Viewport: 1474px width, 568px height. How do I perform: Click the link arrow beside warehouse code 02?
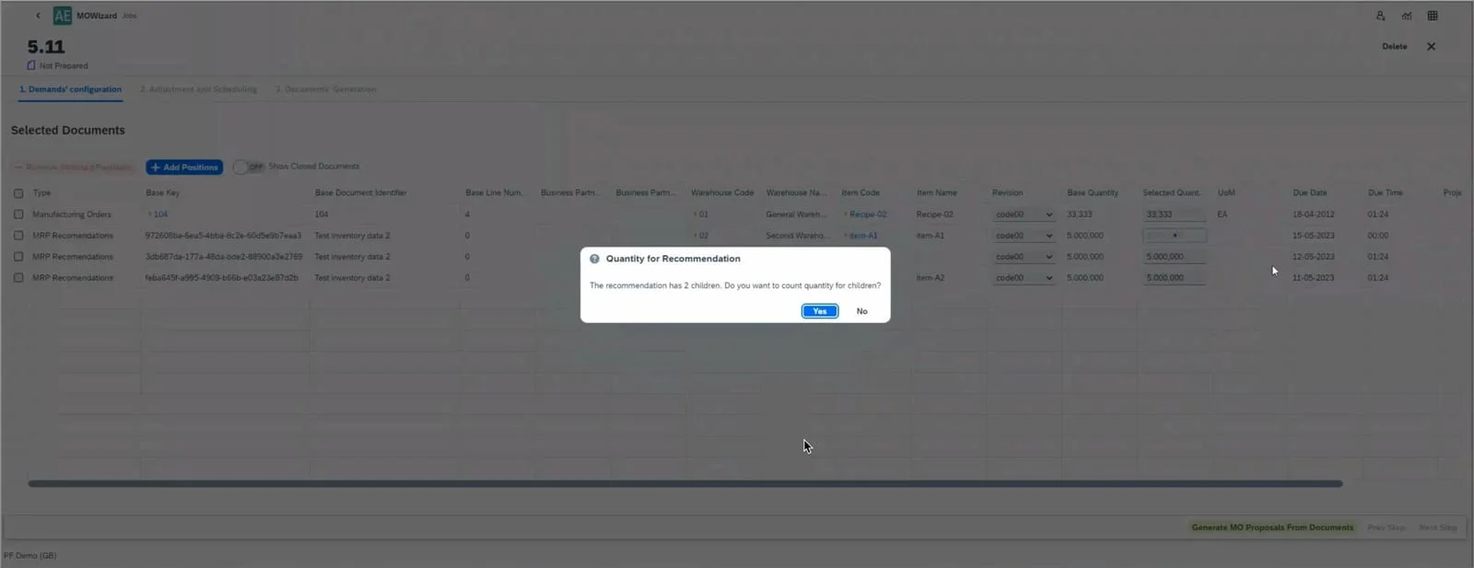pyautogui.click(x=695, y=236)
